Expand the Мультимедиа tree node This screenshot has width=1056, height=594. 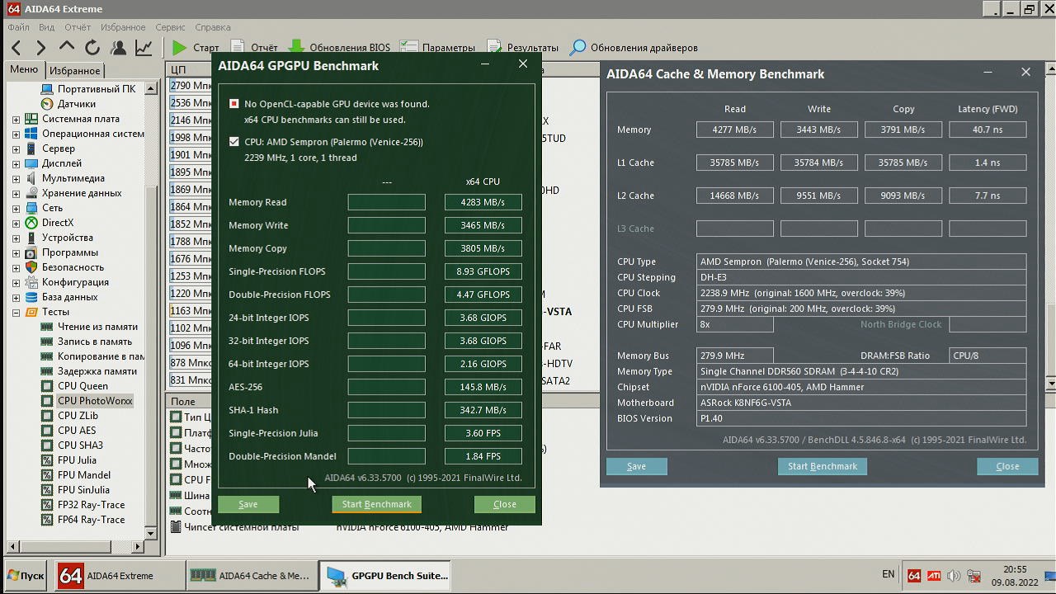(16, 178)
